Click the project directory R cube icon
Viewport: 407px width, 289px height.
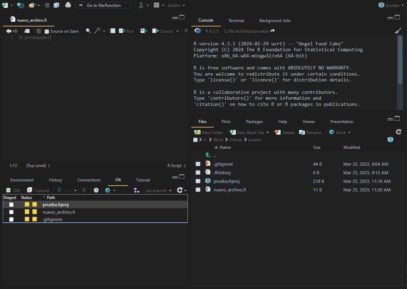(x=390, y=140)
